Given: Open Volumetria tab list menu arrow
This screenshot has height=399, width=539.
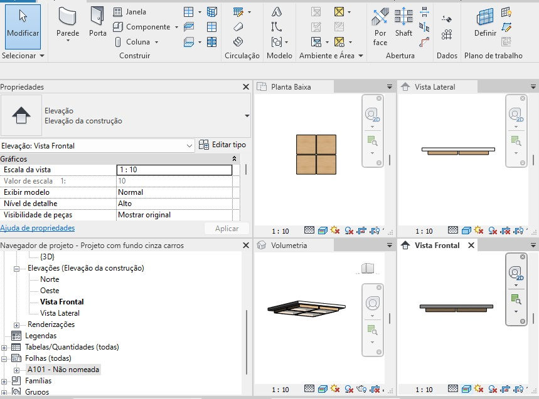Looking at the screenshot, I should point(390,246).
